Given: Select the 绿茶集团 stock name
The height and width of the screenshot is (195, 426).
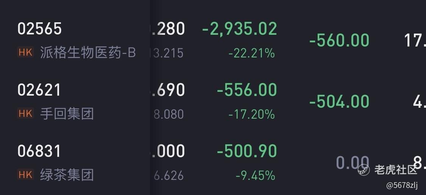Looking at the screenshot, I should click(x=67, y=175).
